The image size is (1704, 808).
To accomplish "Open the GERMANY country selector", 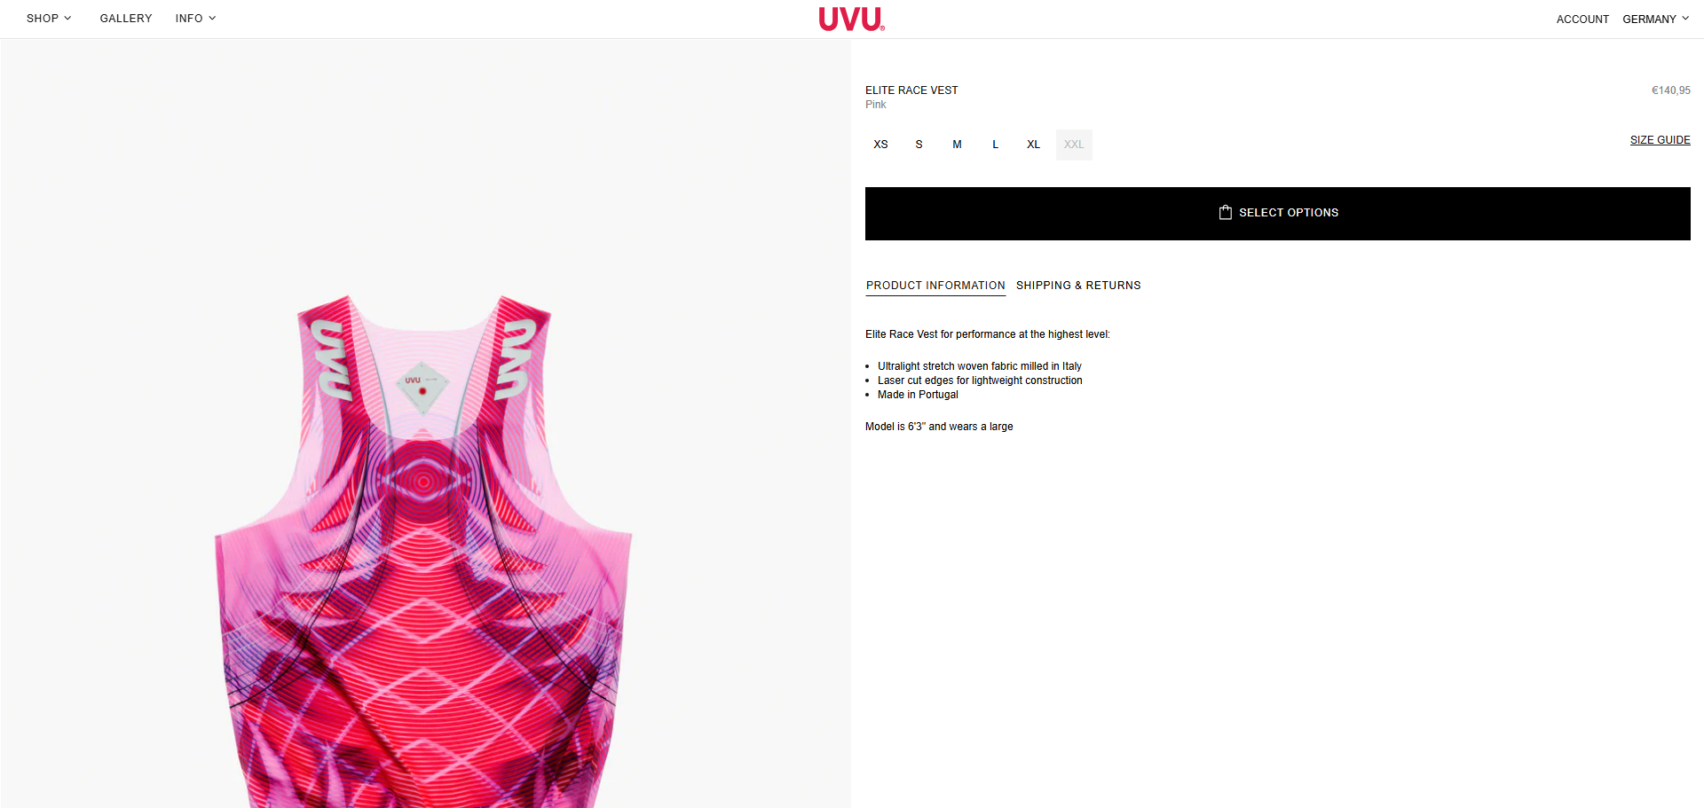I will click(1655, 19).
